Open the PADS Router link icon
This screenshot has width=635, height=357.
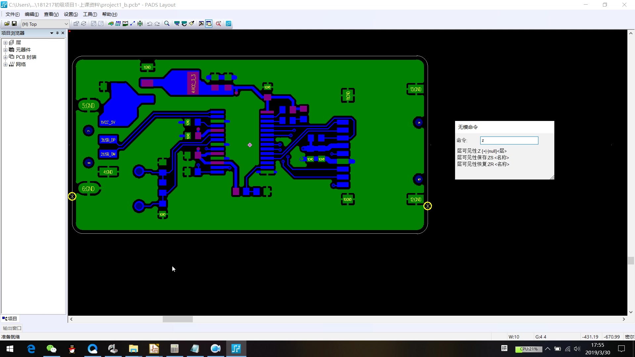click(228, 23)
